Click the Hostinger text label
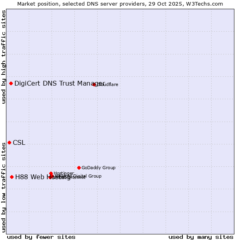240x240 pixels. pos(64,173)
